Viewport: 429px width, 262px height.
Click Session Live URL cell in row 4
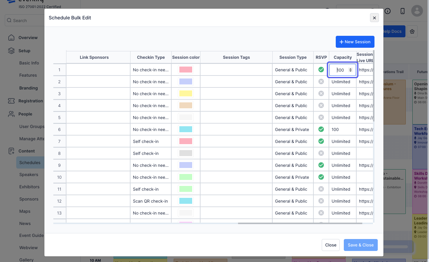(x=365, y=106)
